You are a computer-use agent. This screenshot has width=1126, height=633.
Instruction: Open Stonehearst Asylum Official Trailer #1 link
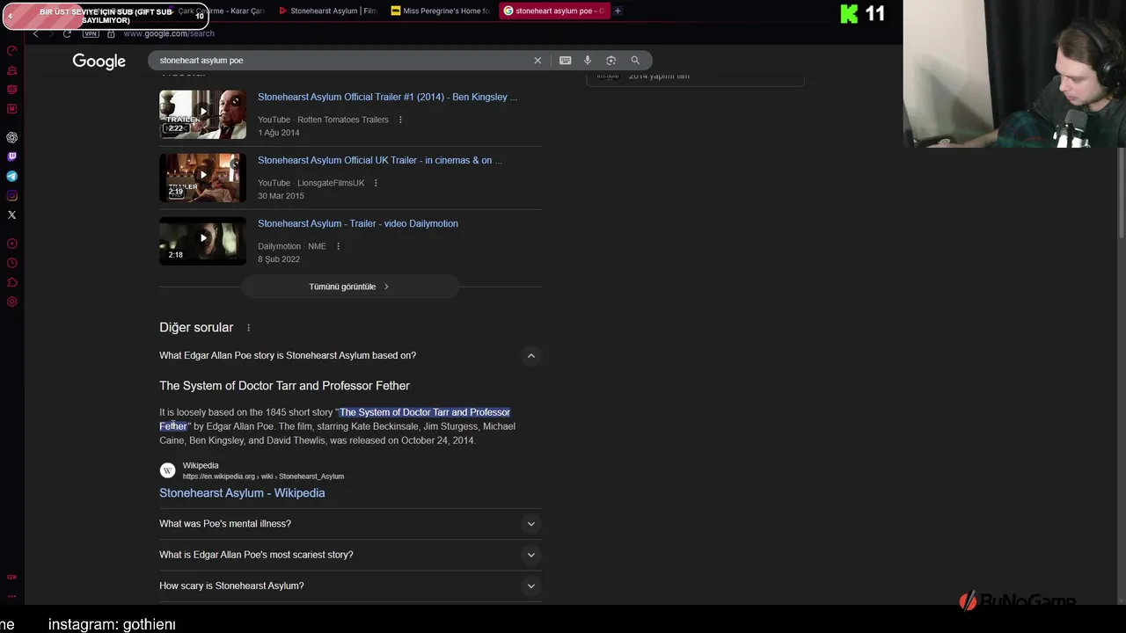[387, 97]
